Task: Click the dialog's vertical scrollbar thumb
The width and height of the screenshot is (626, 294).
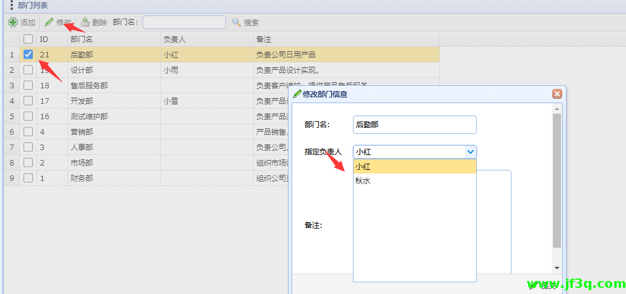Action: 557,179
